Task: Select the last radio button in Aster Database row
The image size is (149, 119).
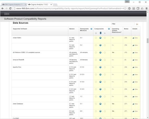Action: (x=105, y=104)
